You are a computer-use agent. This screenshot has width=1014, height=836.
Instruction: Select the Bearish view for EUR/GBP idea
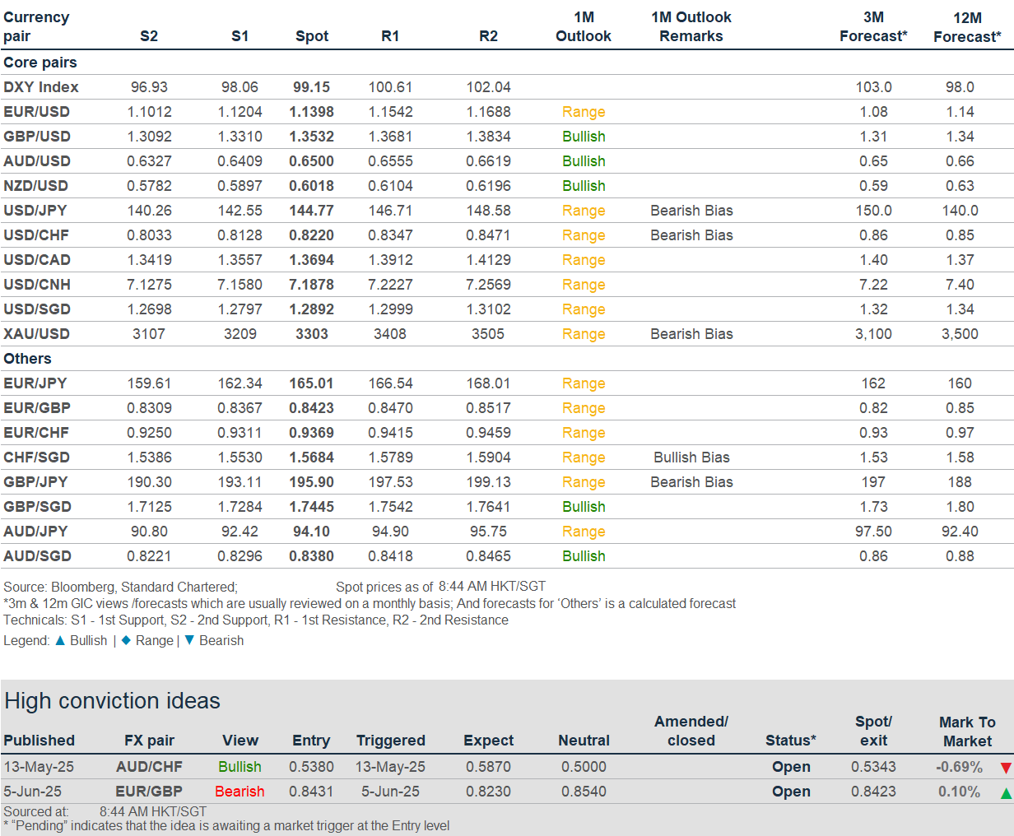point(240,792)
